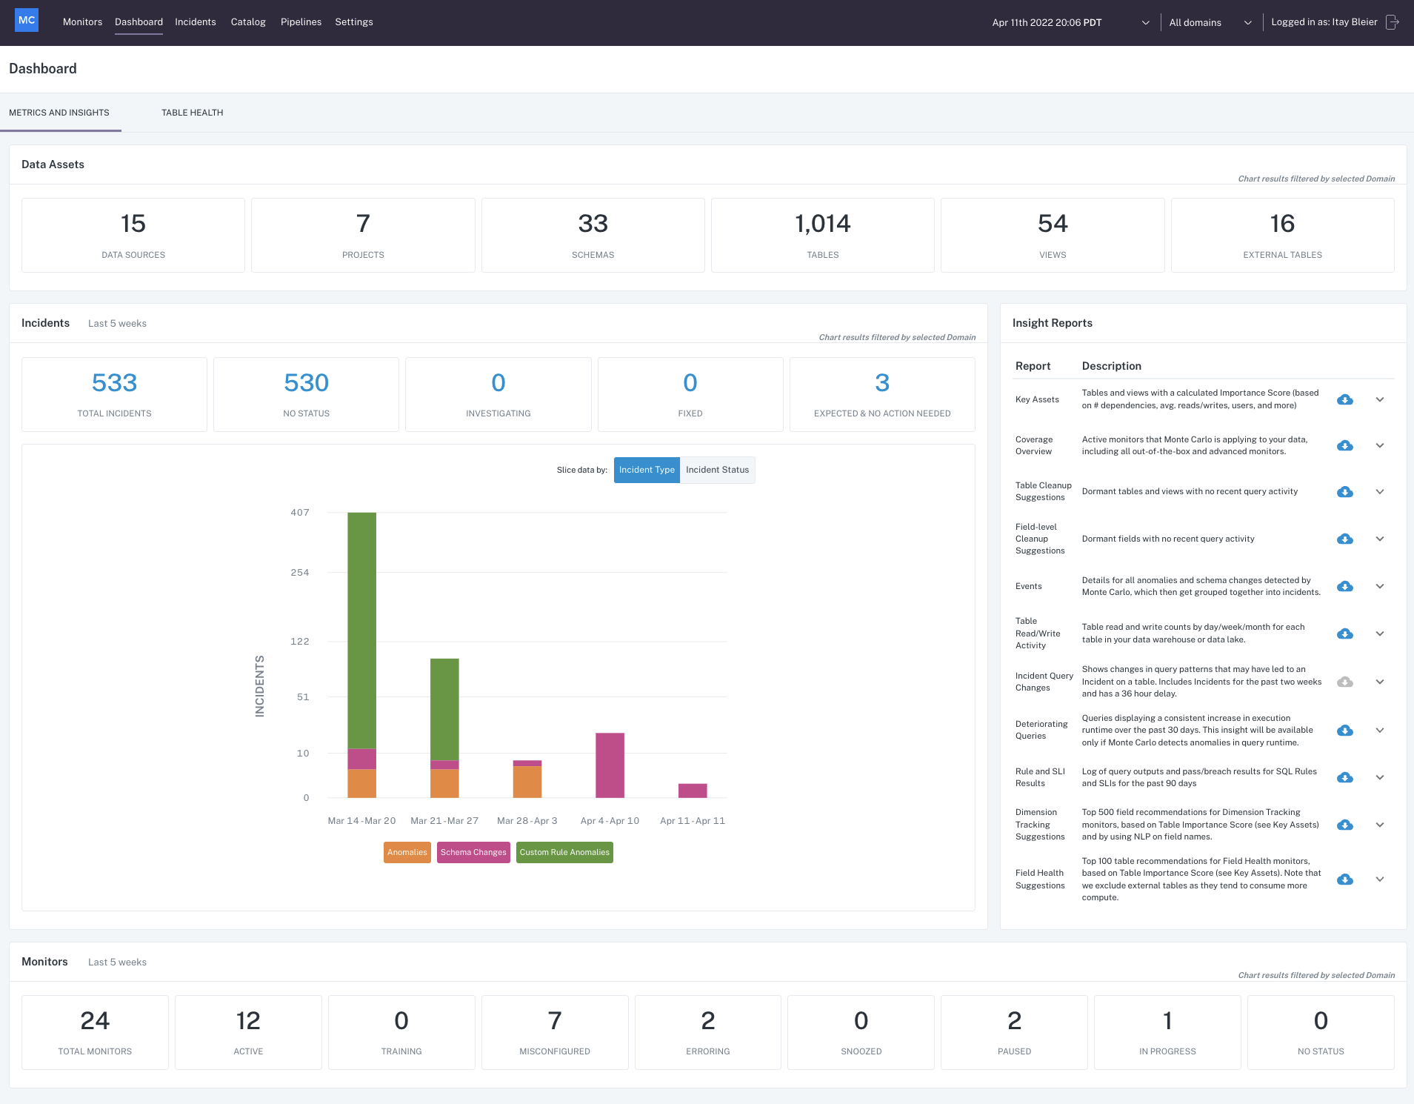Click the 7 Projects card
The image size is (1414, 1104).
tap(363, 235)
